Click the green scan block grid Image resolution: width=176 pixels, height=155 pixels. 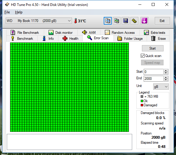69,87
